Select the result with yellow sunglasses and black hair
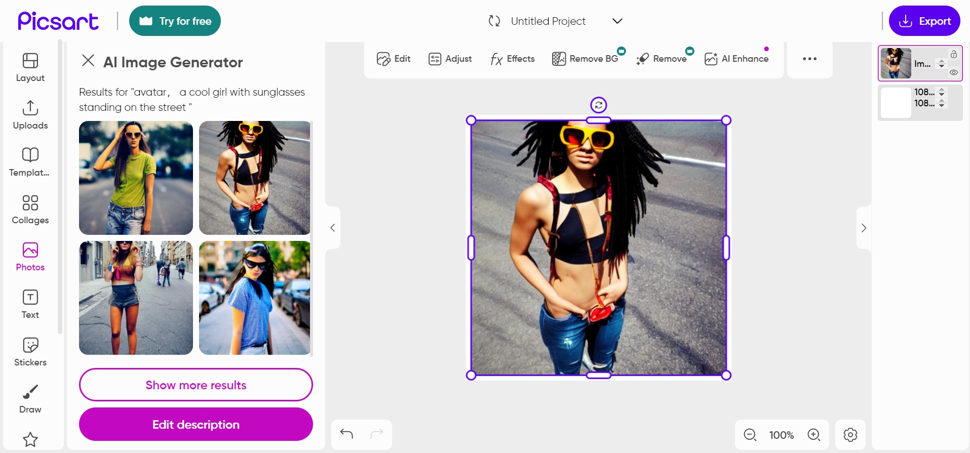 pos(255,178)
